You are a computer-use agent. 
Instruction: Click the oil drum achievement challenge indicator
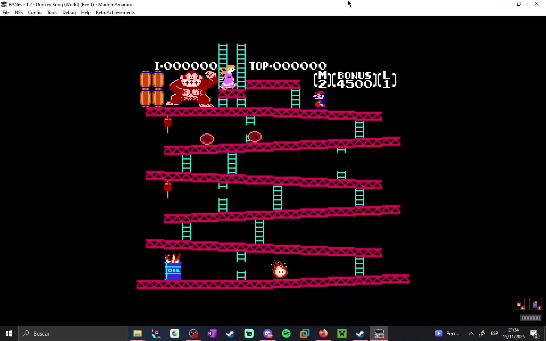point(536,304)
